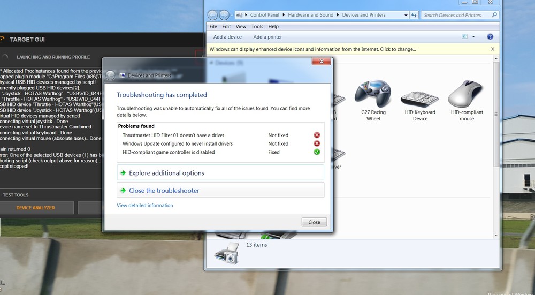
Task: Open View detailed information link
Action: tap(144, 205)
